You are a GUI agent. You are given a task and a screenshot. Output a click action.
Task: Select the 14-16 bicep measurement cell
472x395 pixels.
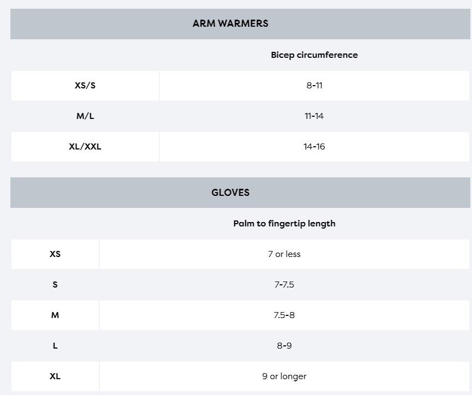314,147
